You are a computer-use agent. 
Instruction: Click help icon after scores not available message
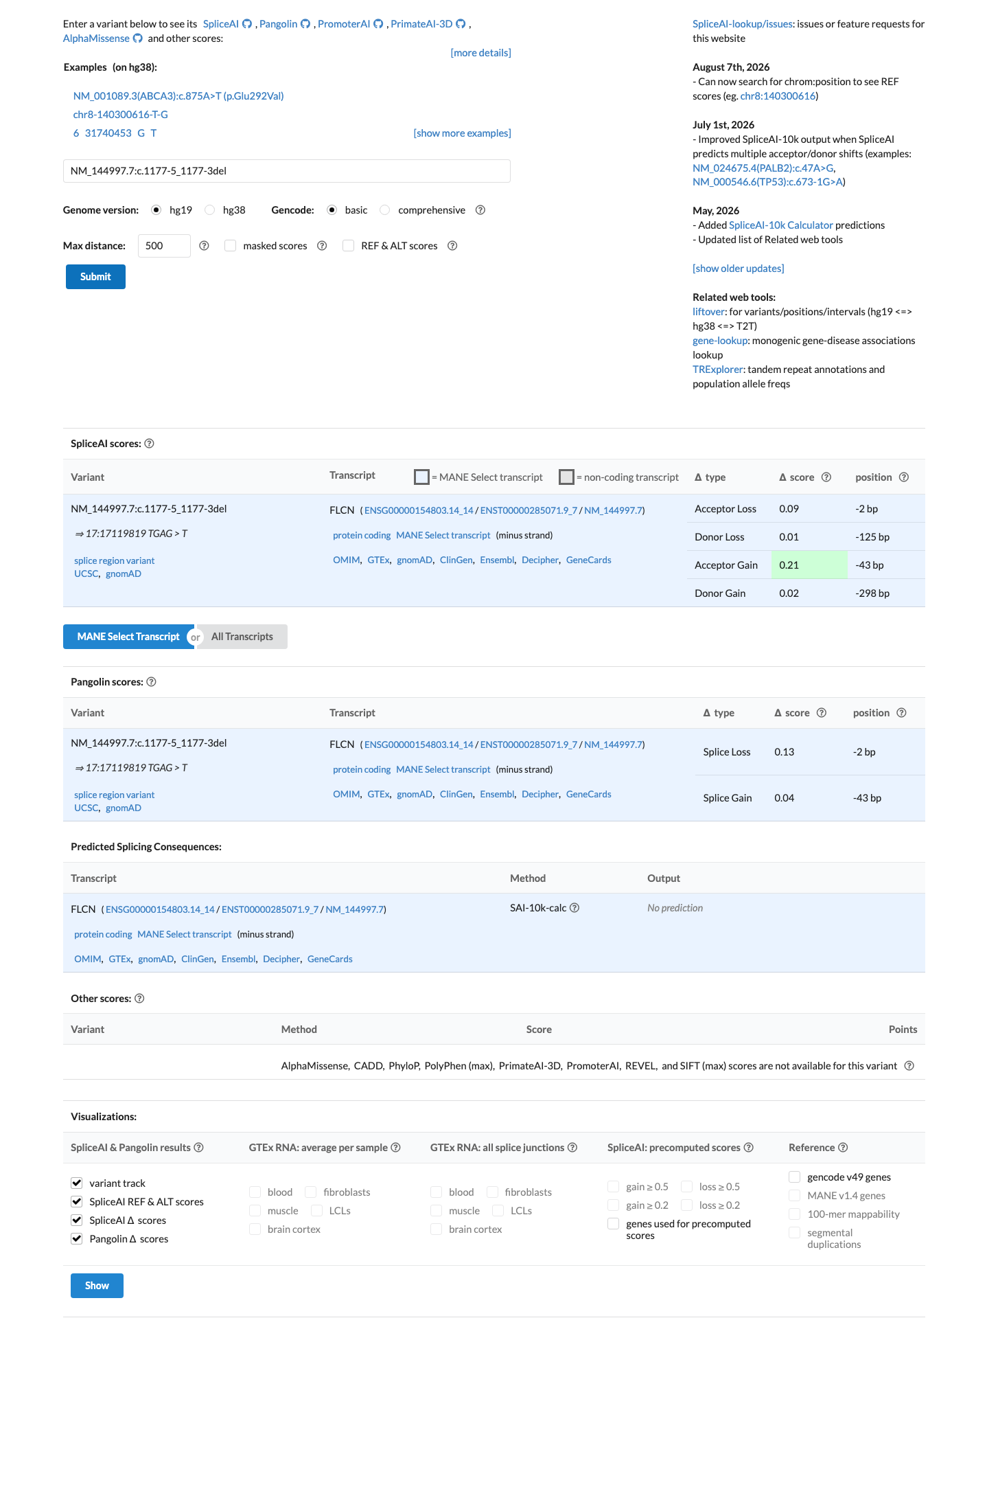click(x=909, y=1066)
